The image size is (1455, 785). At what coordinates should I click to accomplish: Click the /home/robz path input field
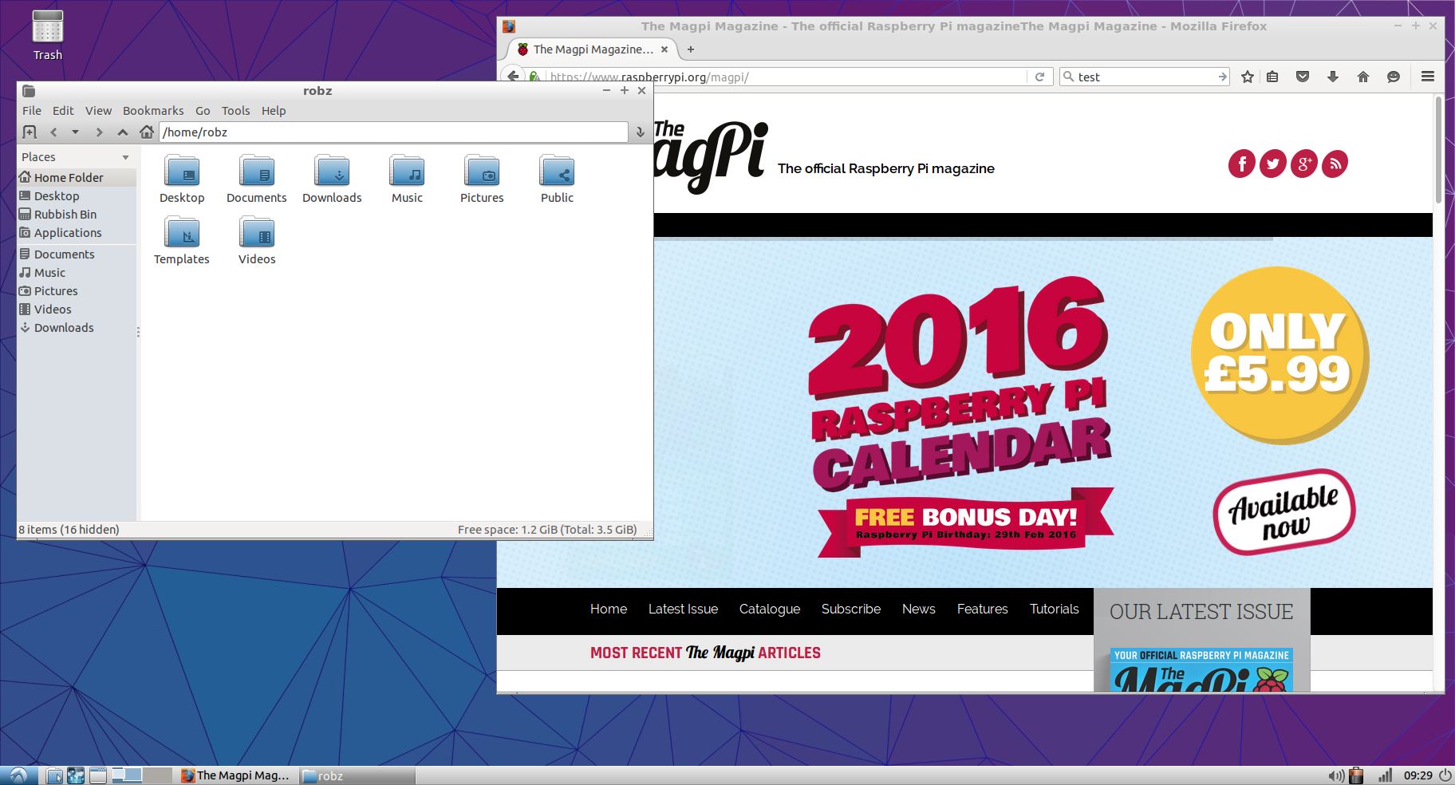point(392,132)
